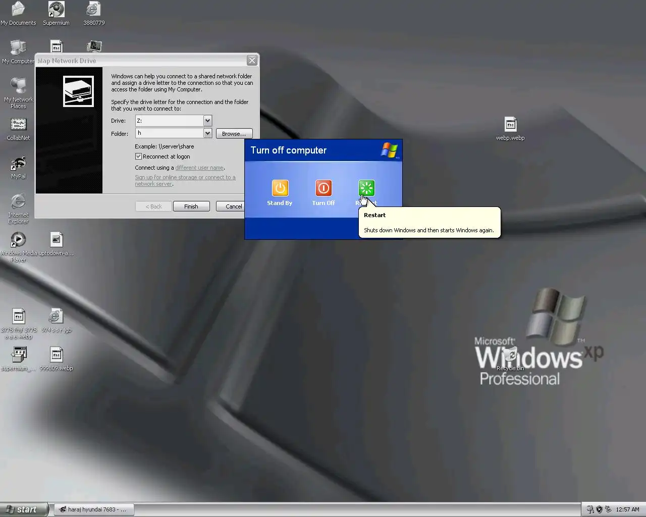This screenshot has width=646, height=517.
Task: Click the monitor icon above the dialog title bar
Action: point(94,46)
